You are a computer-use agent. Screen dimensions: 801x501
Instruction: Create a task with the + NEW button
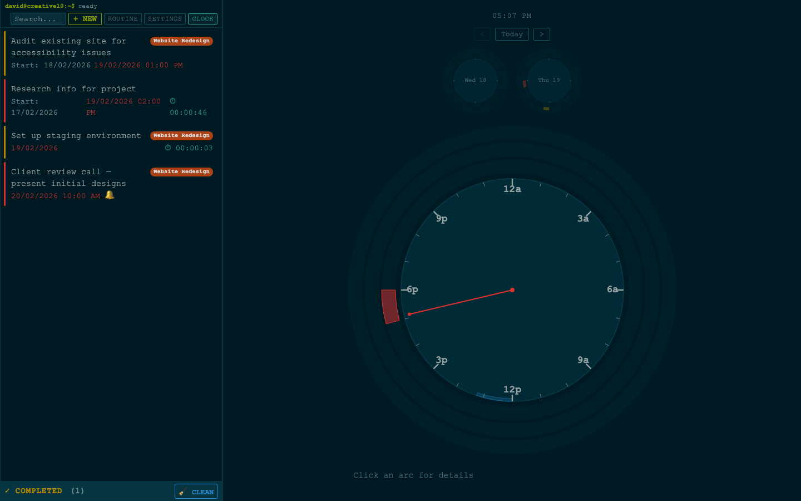85,18
